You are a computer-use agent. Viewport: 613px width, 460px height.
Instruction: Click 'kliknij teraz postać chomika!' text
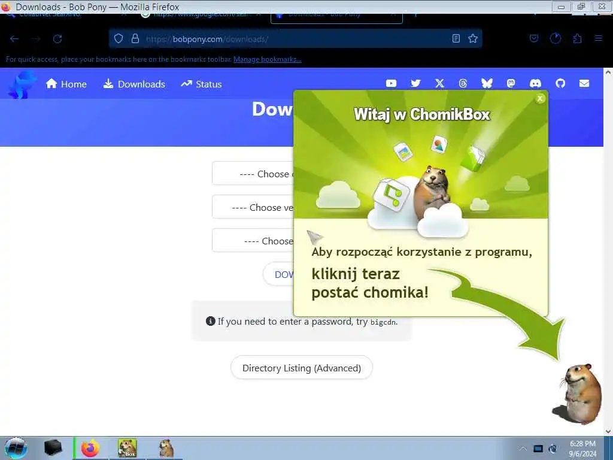370,283
